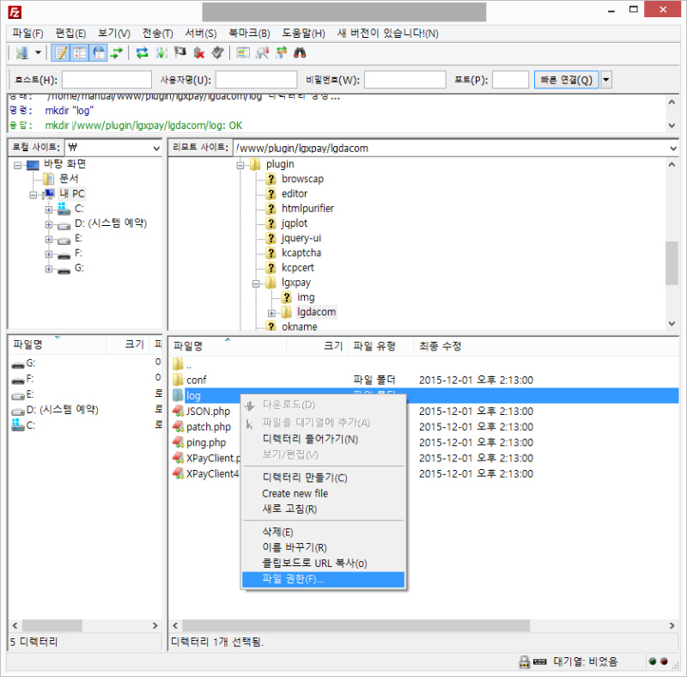Viewport: 687px width, 677px height.
Task: Select the browscap folder in remote tree
Action: click(303, 179)
